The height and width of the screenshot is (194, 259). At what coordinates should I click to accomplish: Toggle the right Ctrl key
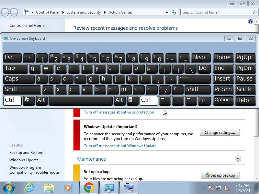click(x=149, y=101)
